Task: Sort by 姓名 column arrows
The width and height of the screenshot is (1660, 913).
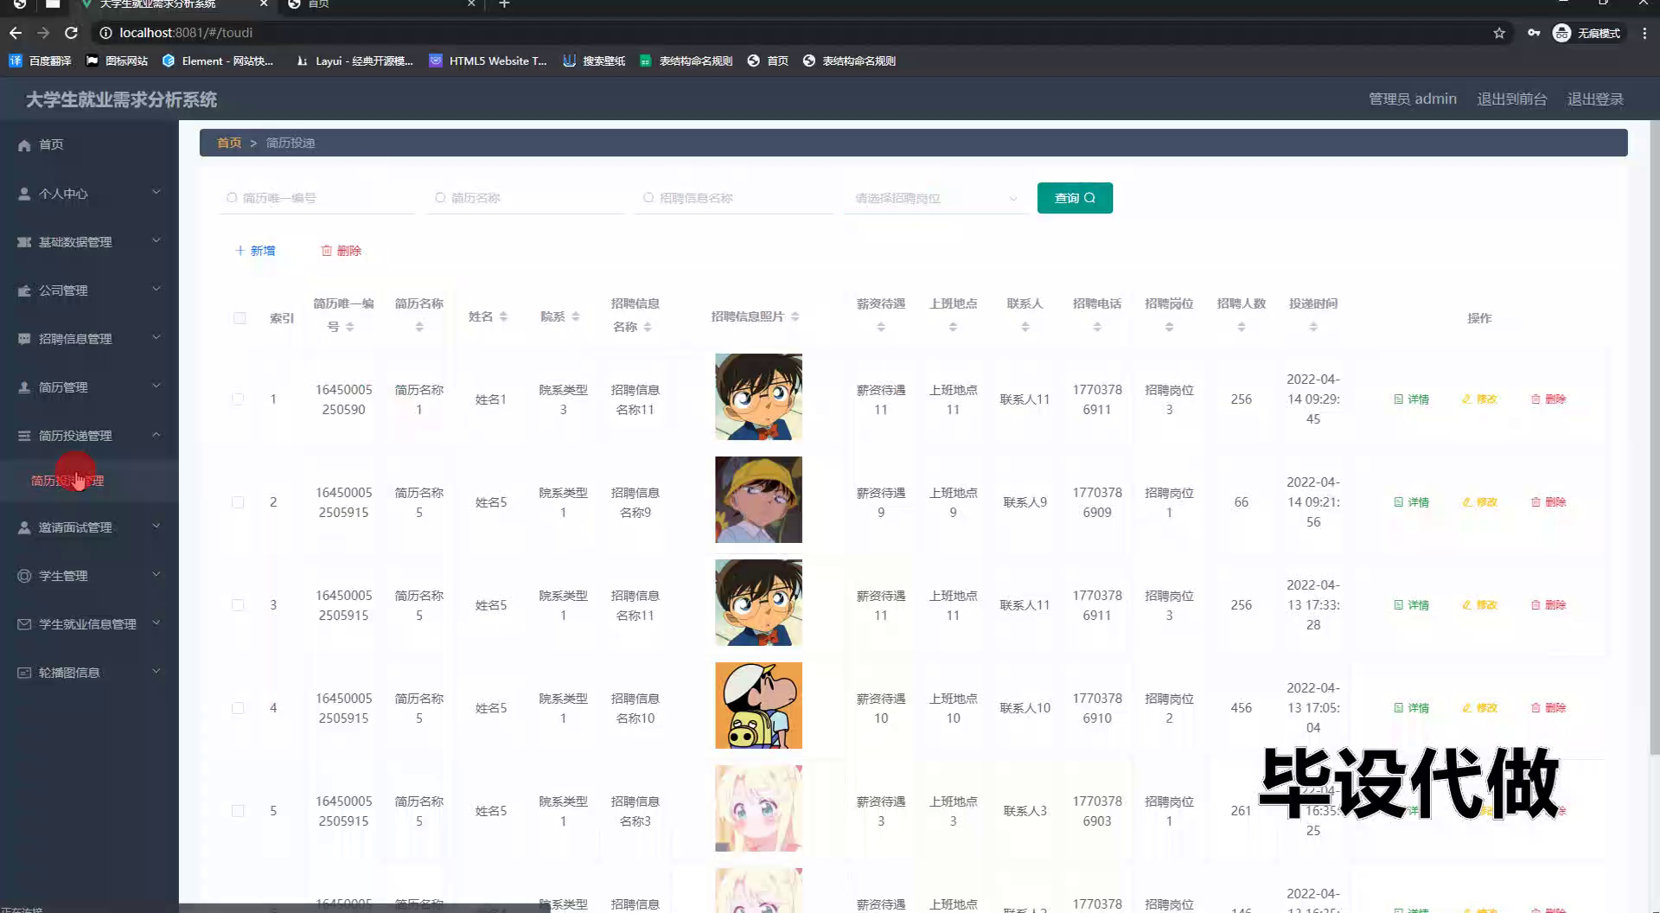Action: [503, 317]
